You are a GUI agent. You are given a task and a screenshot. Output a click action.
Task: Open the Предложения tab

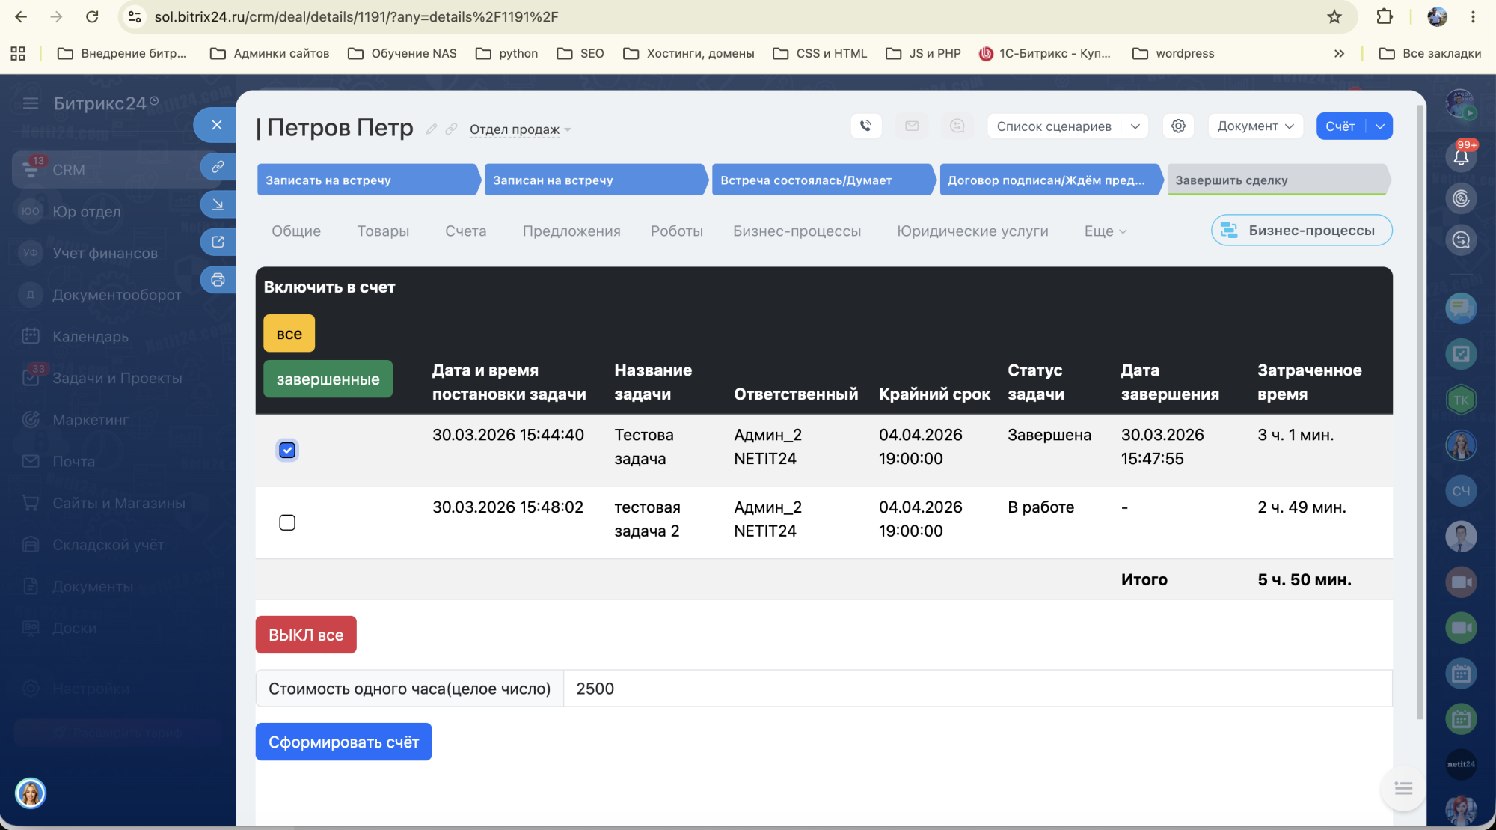point(571,231)
